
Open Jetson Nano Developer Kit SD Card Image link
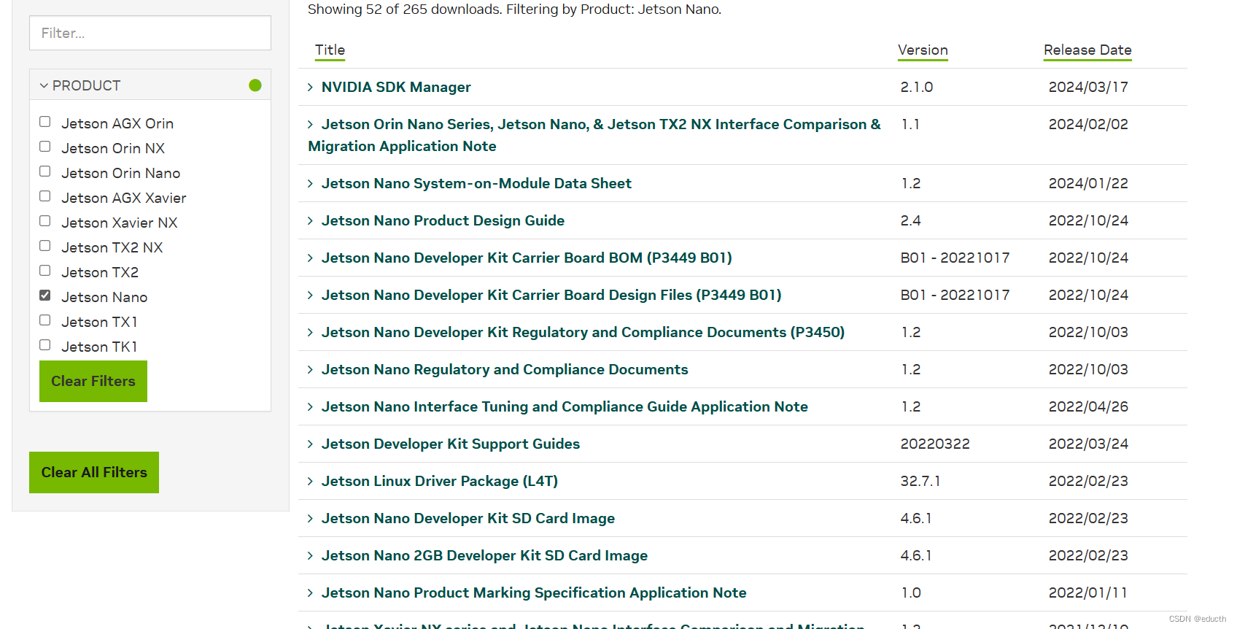click(x=468, y=518)
